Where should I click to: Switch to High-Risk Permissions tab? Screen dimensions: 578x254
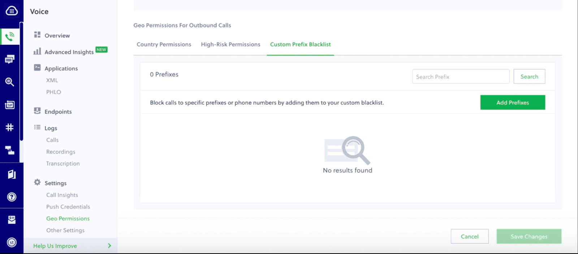(230, 44)
